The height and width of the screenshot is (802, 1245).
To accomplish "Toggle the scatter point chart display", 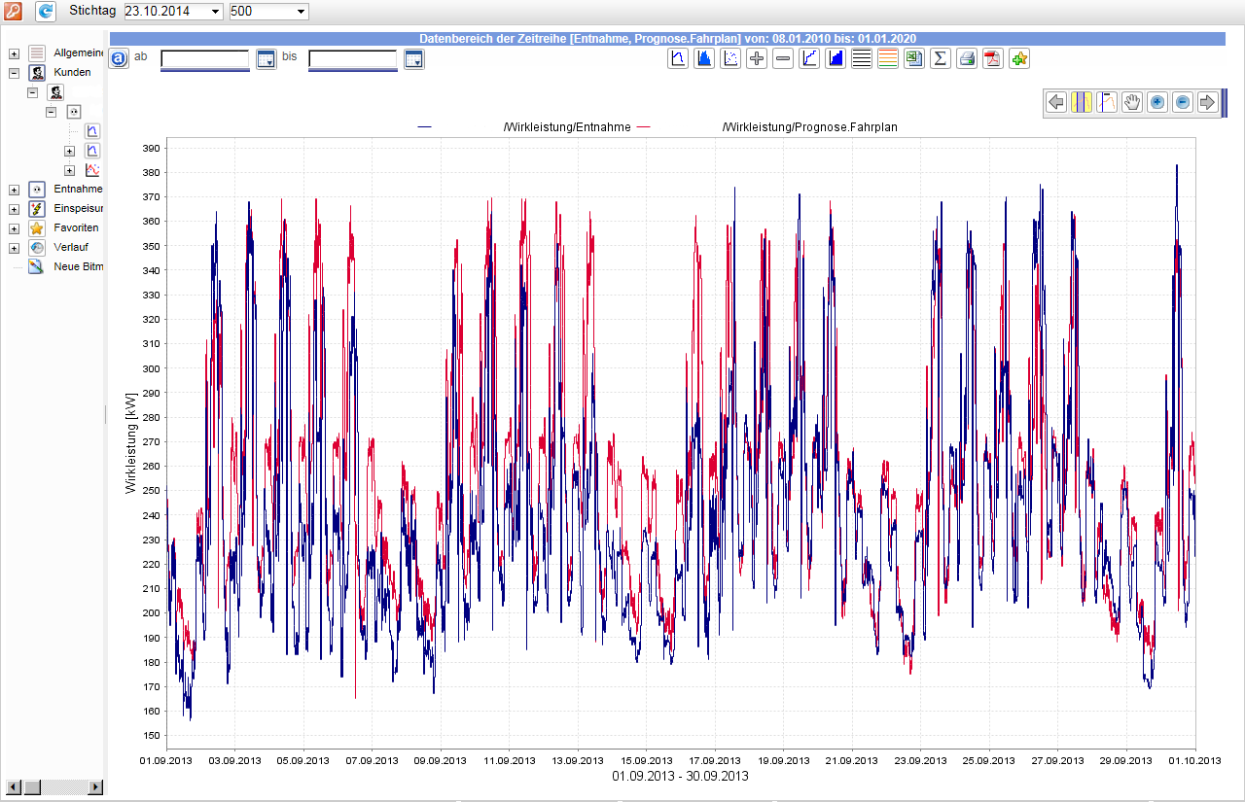I will pyautogui.click(x=730, y=58).
